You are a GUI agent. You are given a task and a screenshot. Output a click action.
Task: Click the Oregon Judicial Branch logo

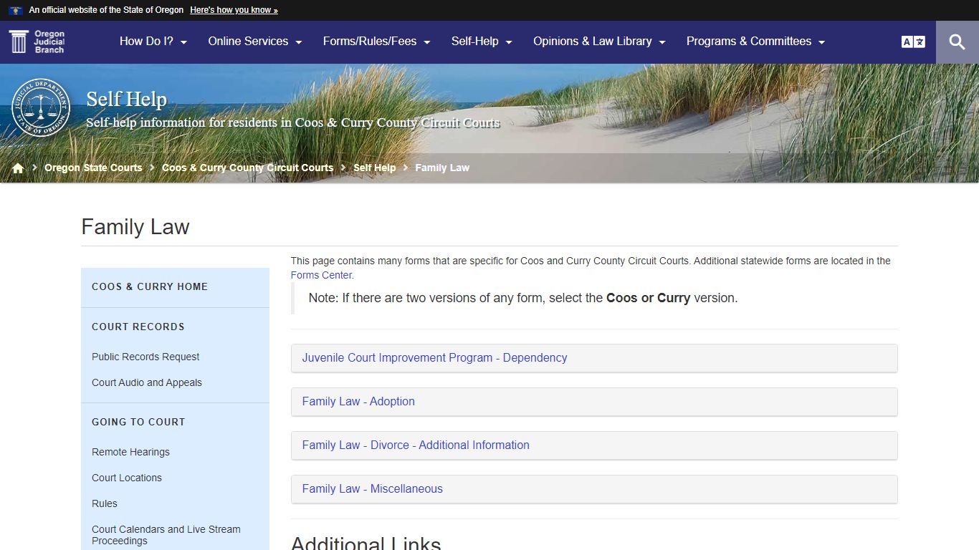tap(37, 42)
